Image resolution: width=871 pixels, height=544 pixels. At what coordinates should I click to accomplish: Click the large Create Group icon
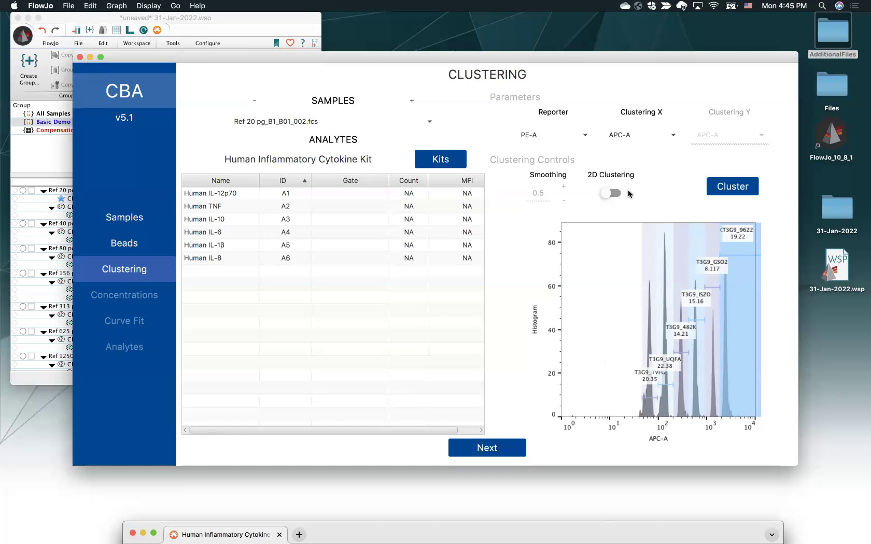click(x=29, y=61)
